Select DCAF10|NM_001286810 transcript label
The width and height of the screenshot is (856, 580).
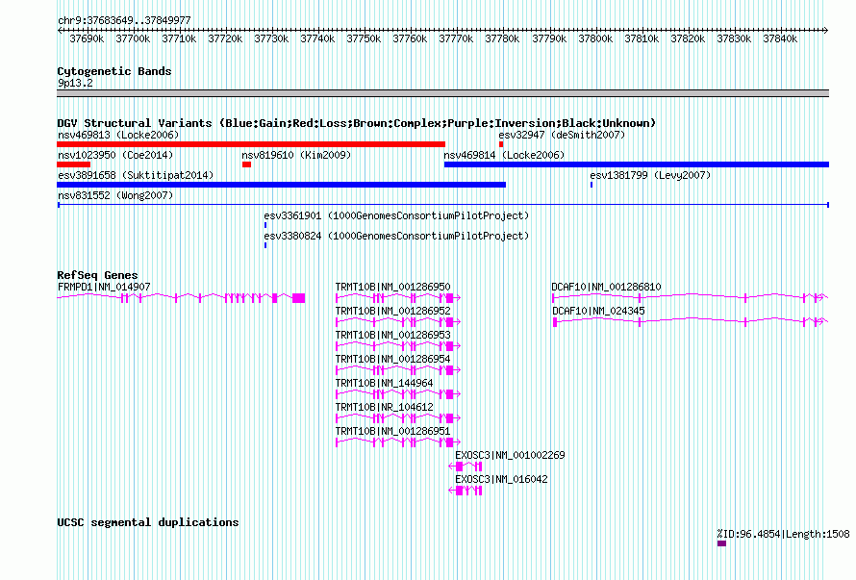pos(606,287)
